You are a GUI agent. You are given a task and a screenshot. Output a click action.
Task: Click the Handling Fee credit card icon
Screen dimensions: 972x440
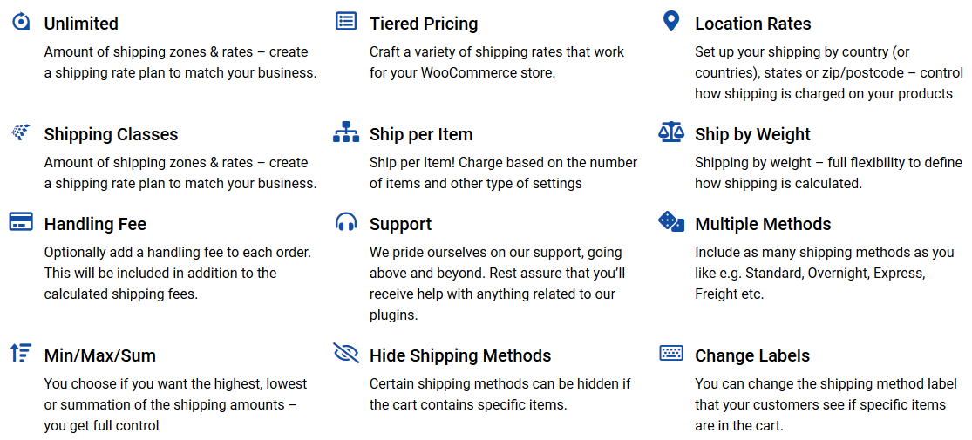(x=21, y=221)
